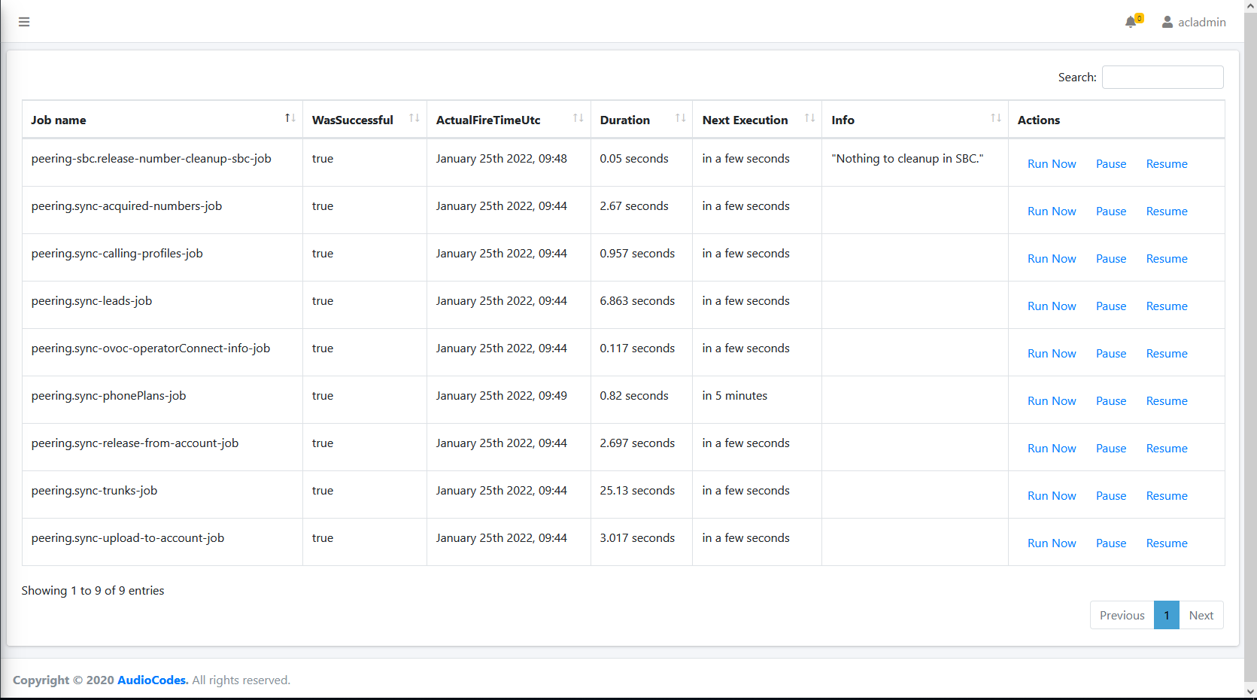
Task: Type in the Search input field
Action: pos(1162,77)
